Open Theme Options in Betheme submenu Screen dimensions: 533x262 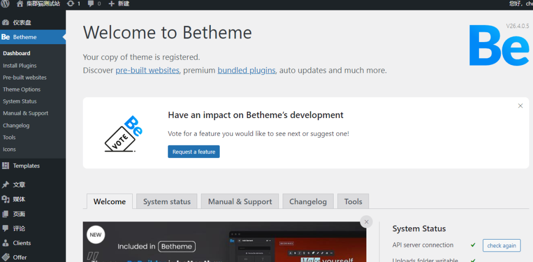(x=21, y=89)
